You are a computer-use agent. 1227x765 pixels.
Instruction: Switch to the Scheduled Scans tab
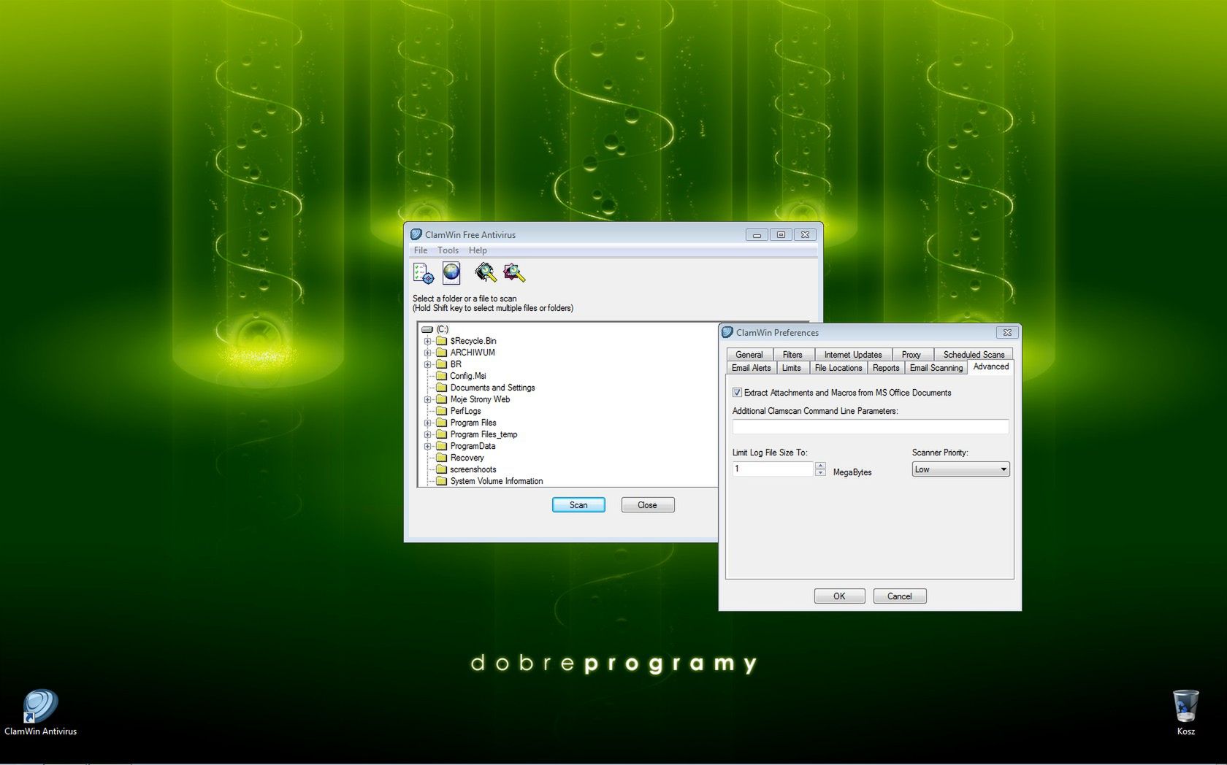click(x=974, y=354)
